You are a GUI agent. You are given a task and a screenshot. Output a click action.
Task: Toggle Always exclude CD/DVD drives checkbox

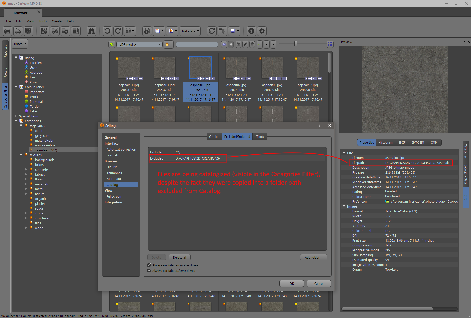(x=149, y=271)
